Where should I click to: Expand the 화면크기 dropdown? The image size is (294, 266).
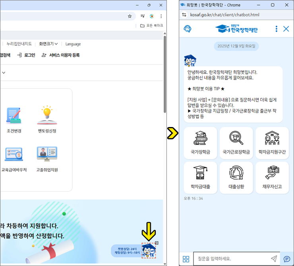click(x=48, y=44)
